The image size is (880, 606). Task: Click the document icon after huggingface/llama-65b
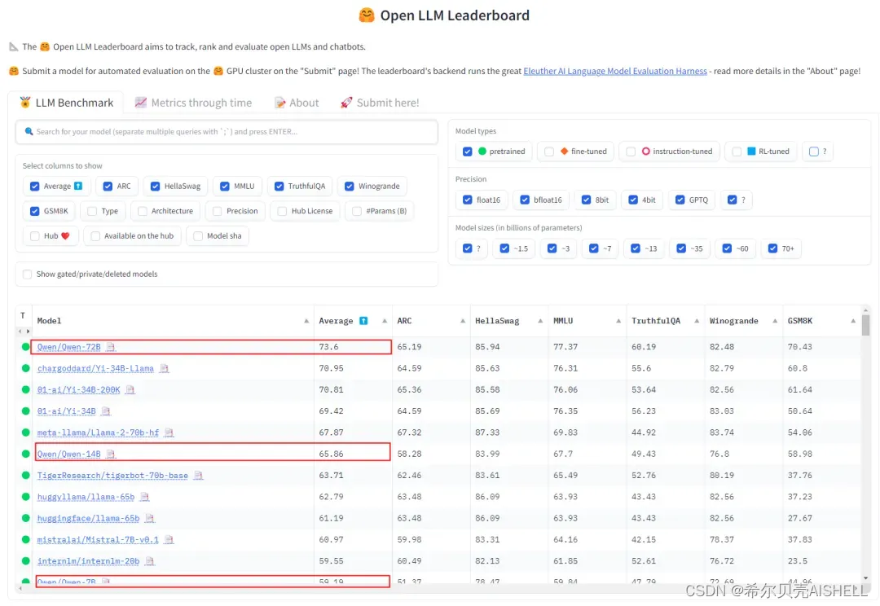click(x=150, y=519)
